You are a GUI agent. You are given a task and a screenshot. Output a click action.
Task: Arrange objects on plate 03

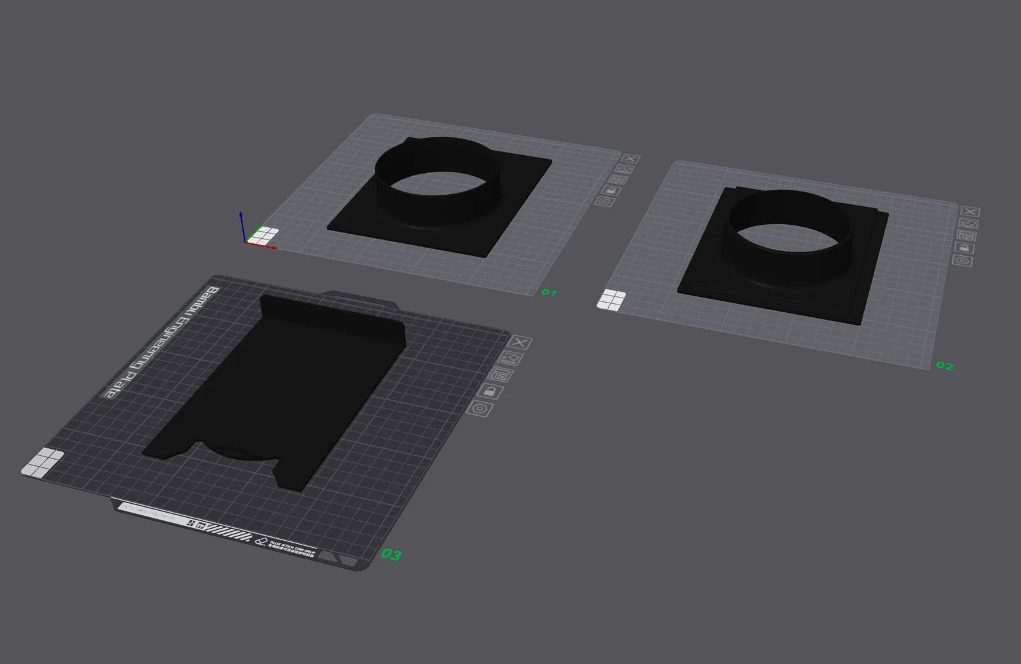click(x=501, y=374)
